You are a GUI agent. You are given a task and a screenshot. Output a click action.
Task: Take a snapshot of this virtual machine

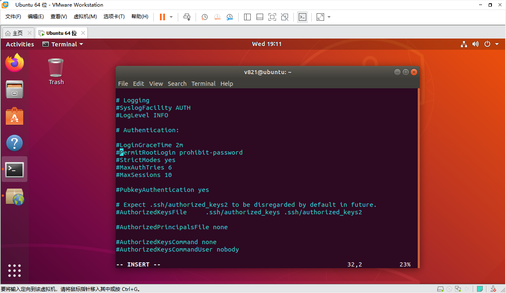pos(205,17)
